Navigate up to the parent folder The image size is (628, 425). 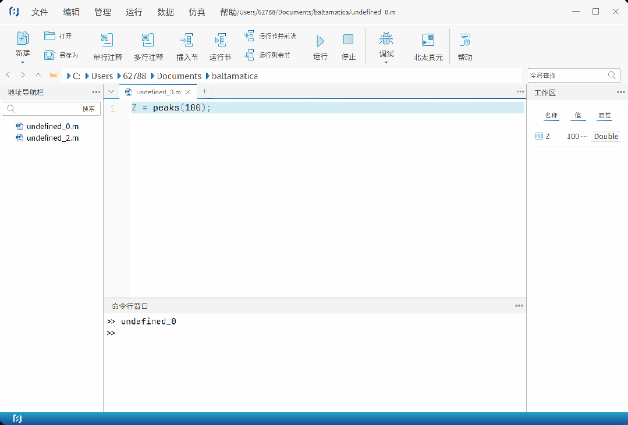pyautogui.click(x=38, y=76)
